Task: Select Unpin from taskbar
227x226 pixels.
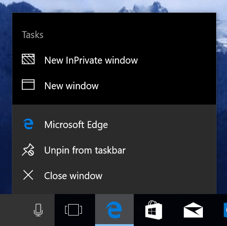Action: [x=114, y=150]
